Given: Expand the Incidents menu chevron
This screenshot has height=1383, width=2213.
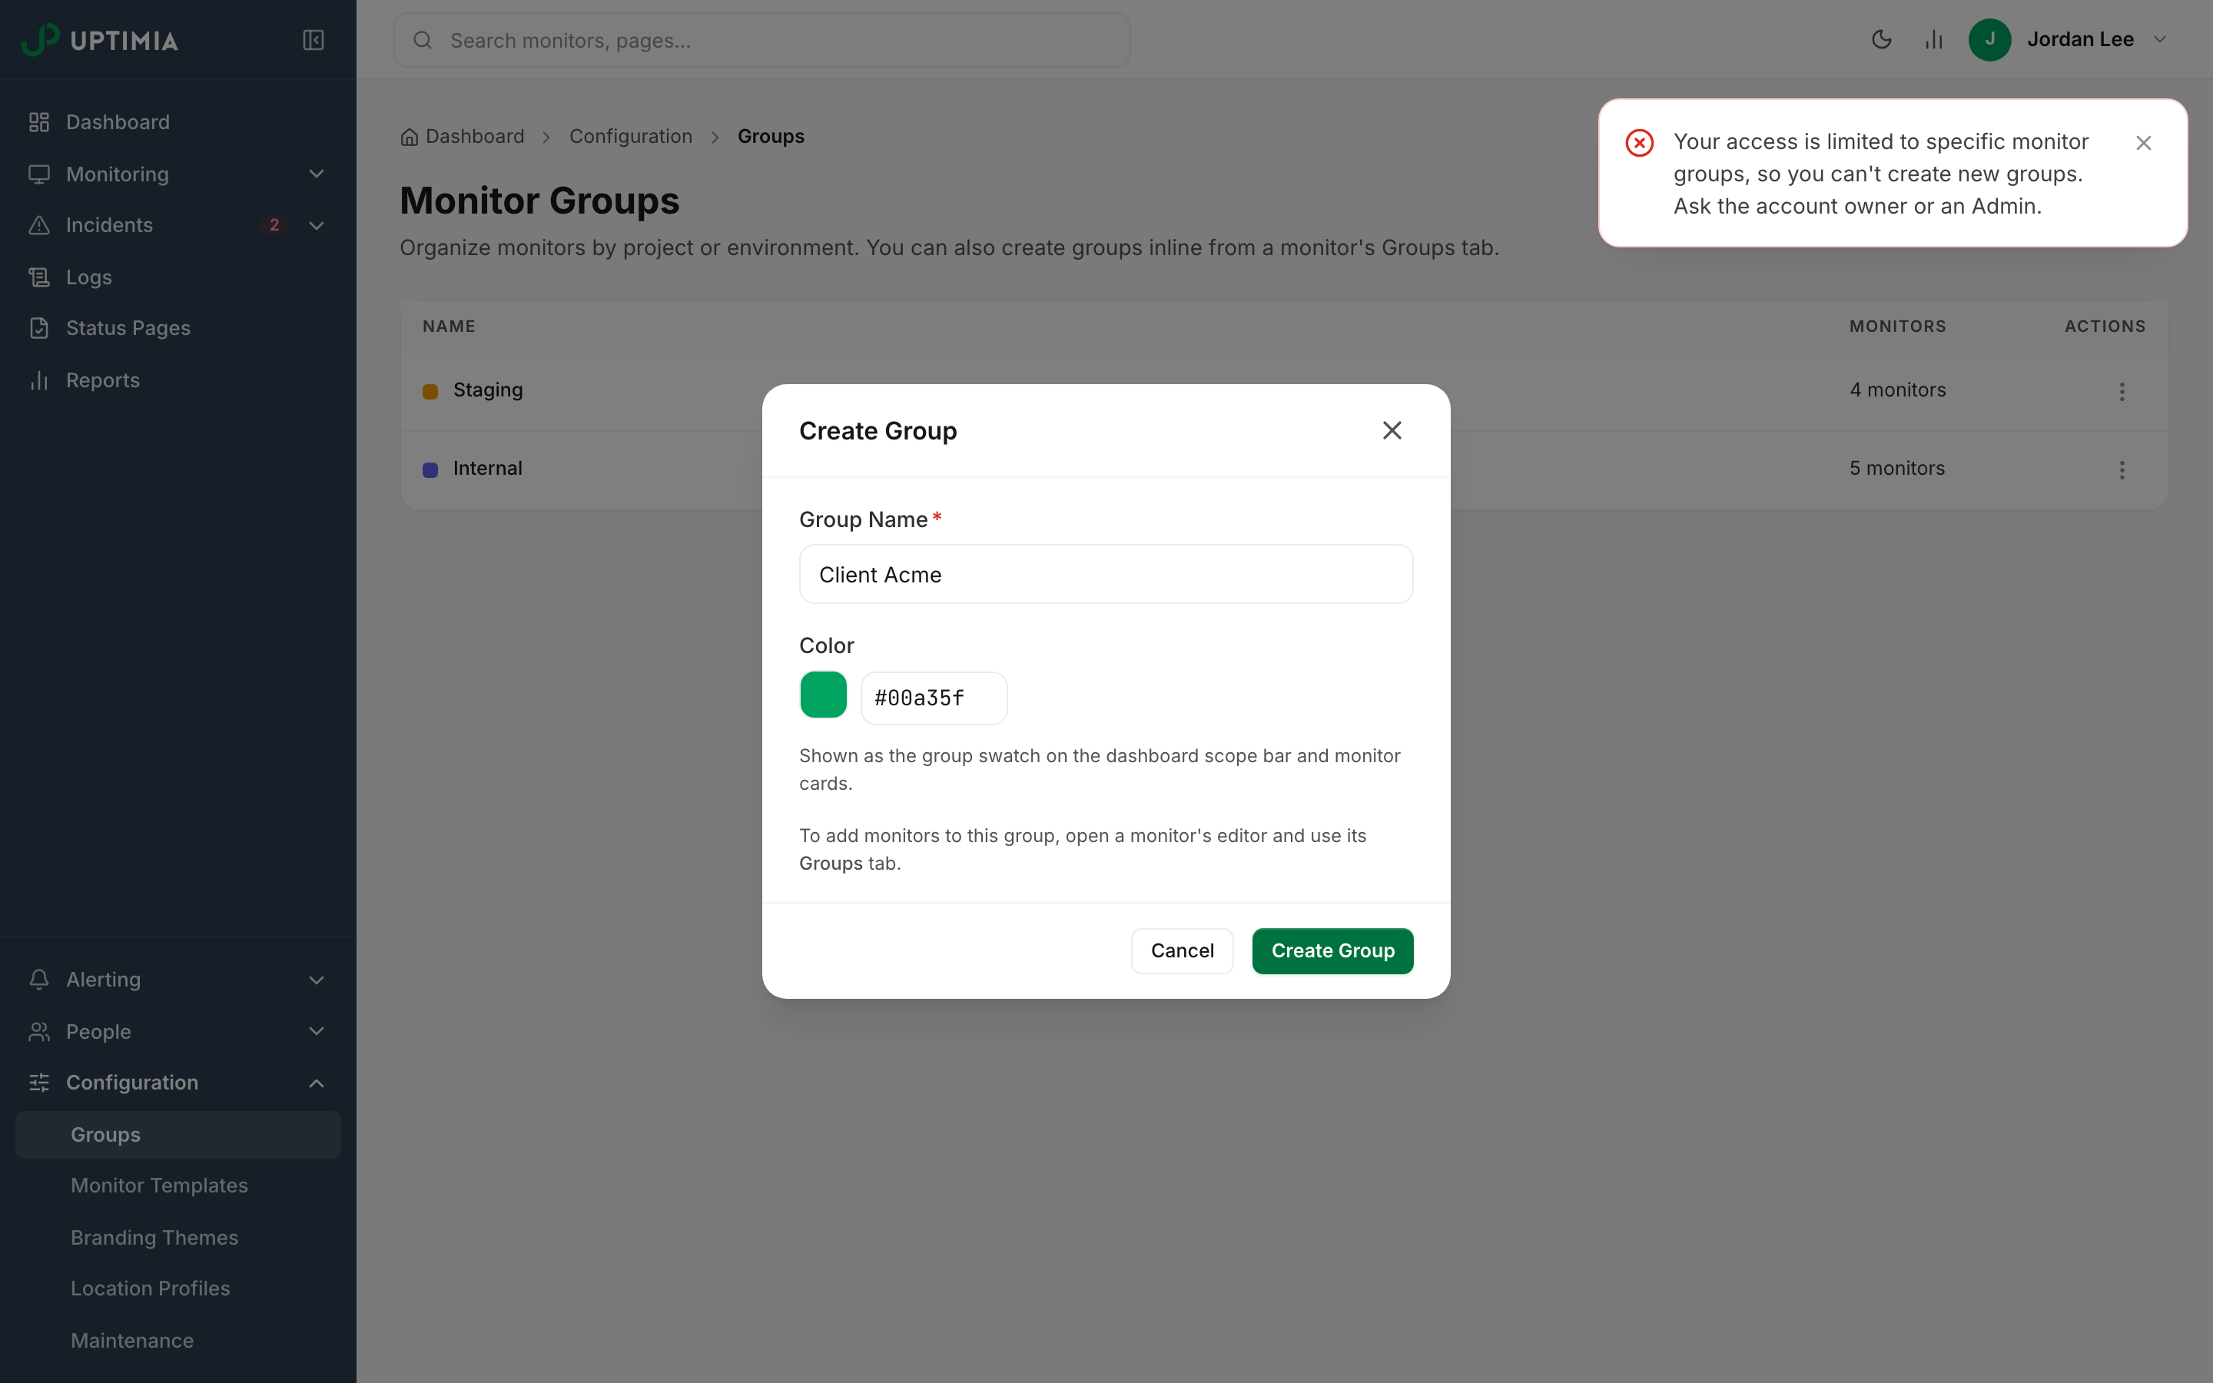Looking at the screenshot, I should pos(317,225).
